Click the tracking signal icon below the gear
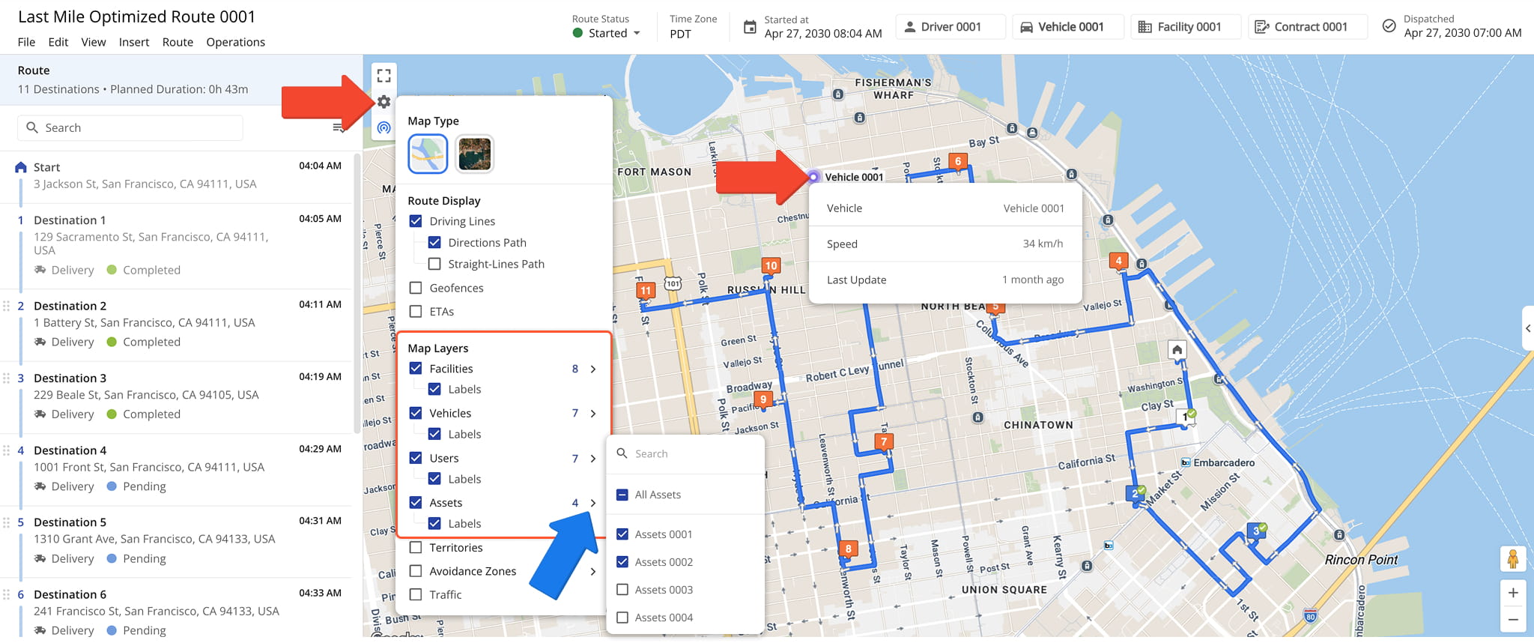This screenshot has height=643, width=1534. pyautogui.click(x=383, y=127)
